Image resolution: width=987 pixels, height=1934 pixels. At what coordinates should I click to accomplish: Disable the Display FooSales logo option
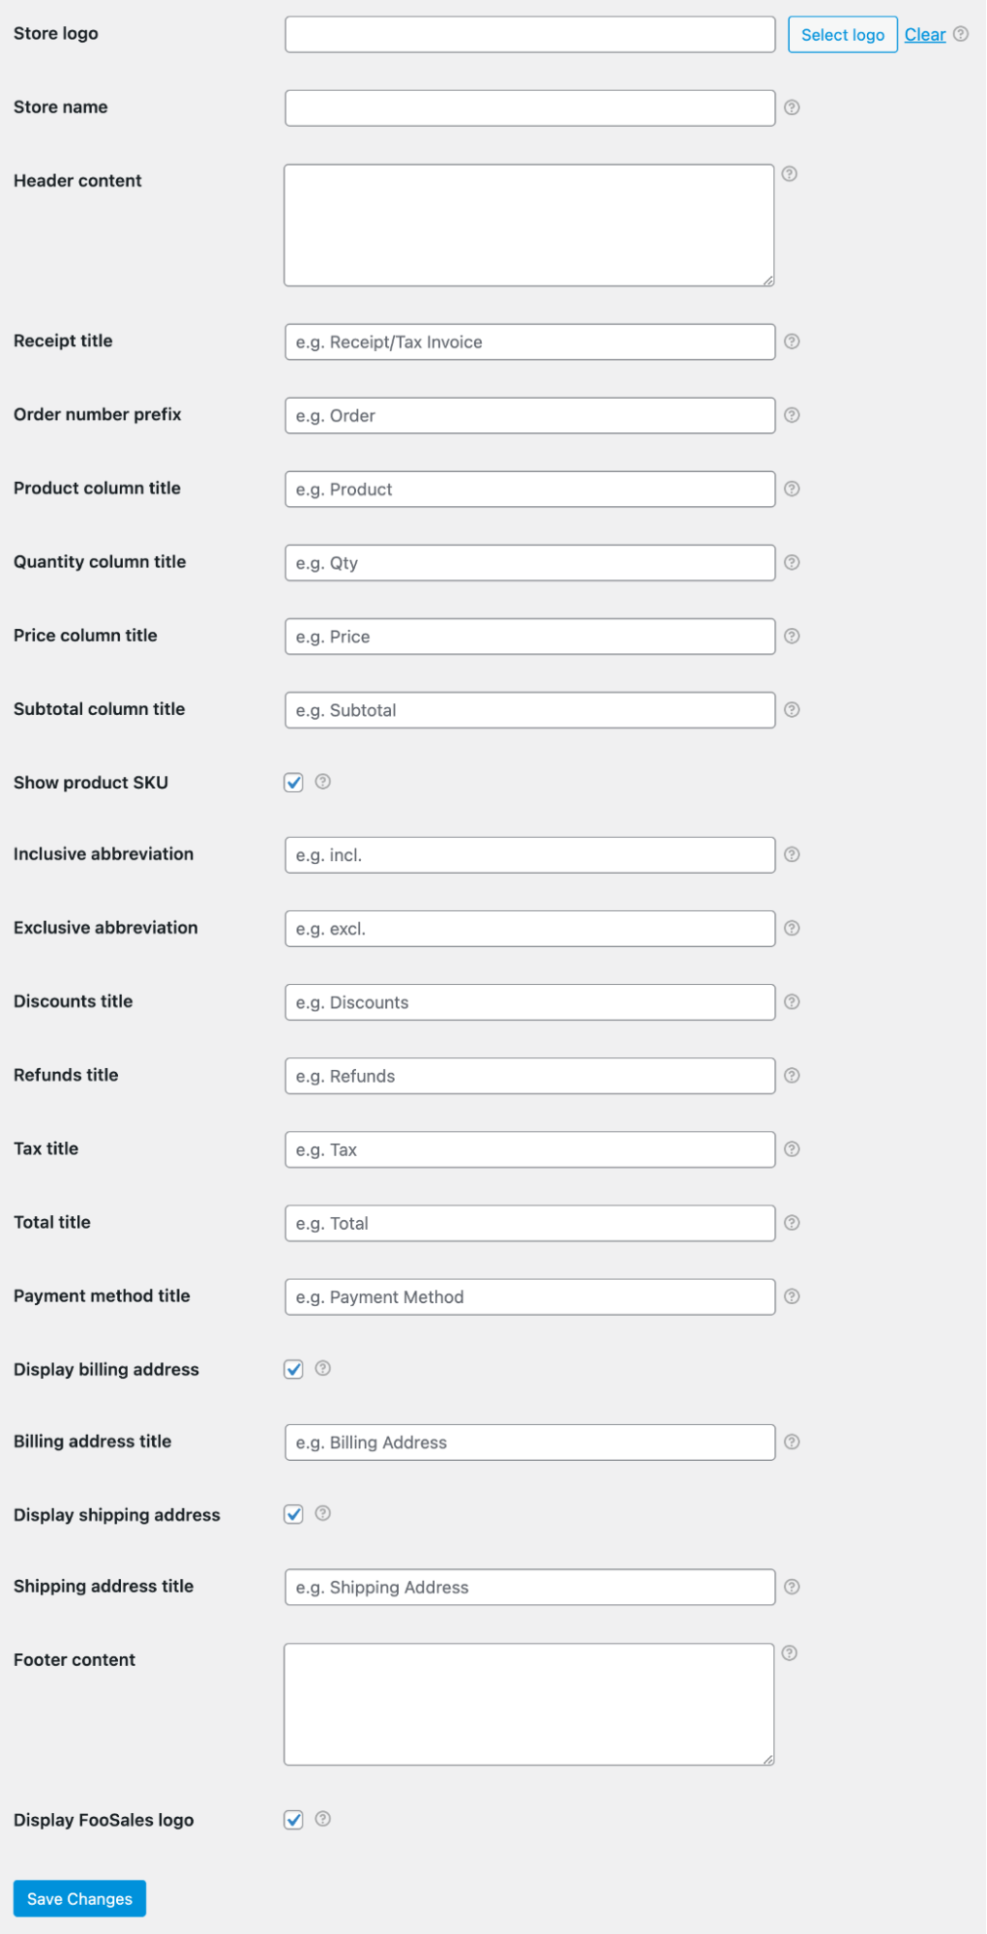pos(293,1819)
